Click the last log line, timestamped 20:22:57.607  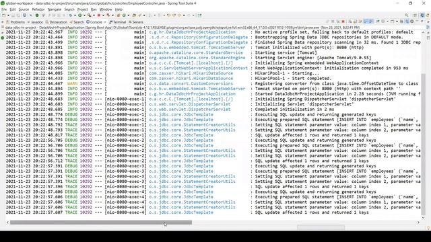(187, 212)
